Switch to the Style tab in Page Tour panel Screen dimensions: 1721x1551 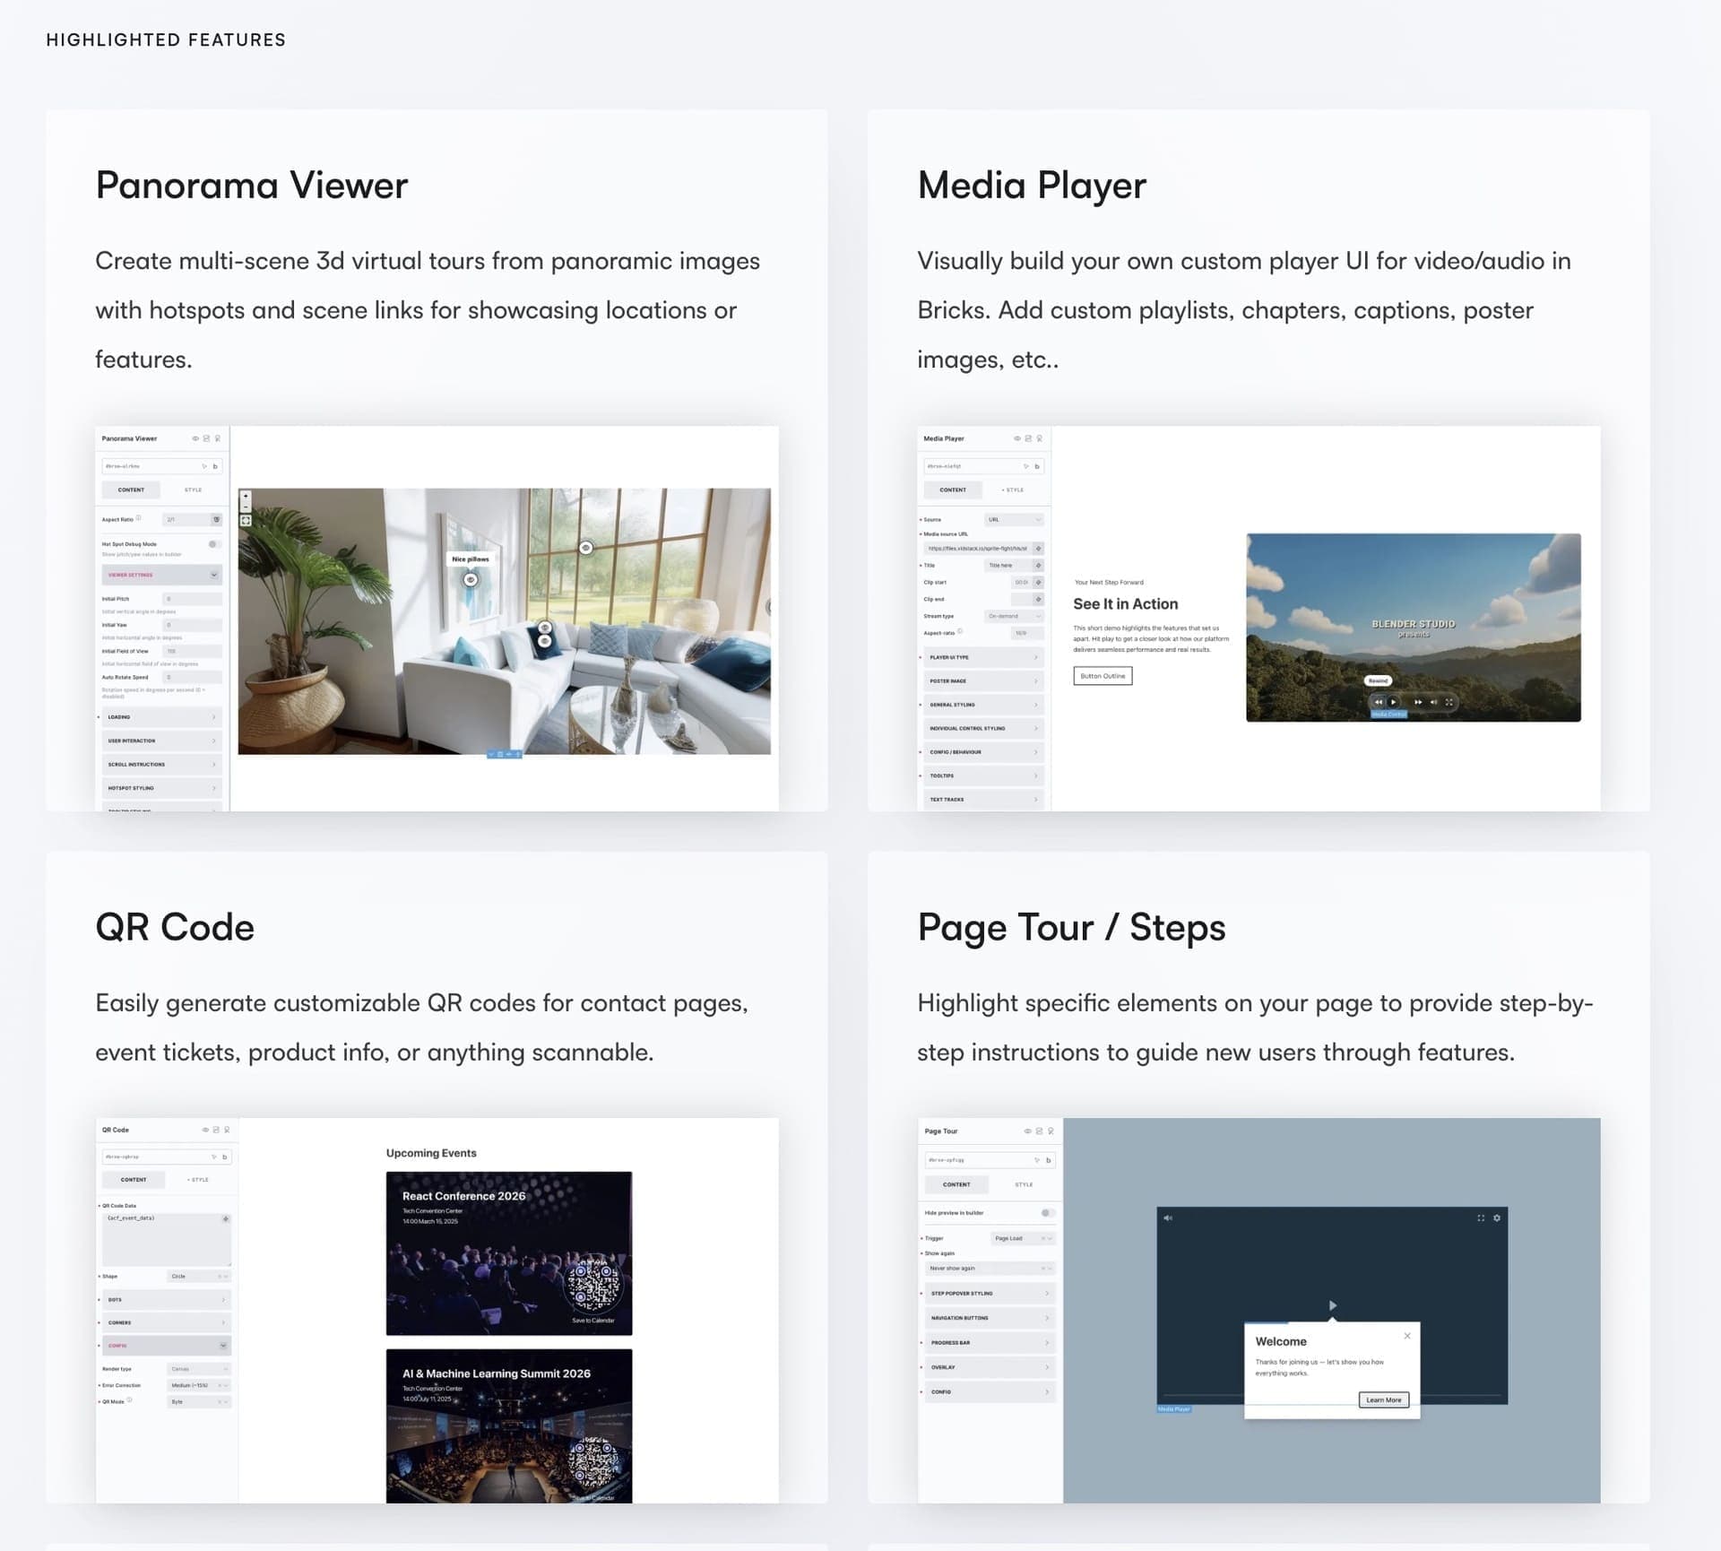(1024, 1184)
